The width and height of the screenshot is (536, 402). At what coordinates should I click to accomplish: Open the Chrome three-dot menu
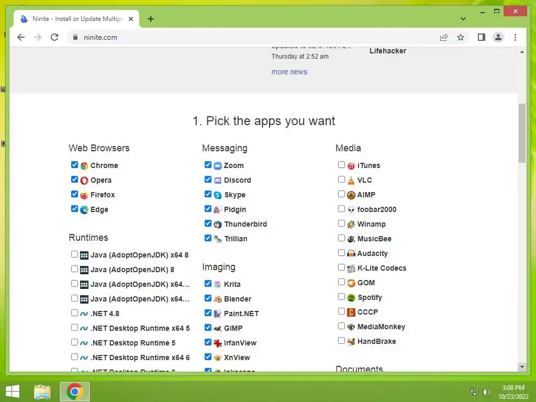click(515, 37)
